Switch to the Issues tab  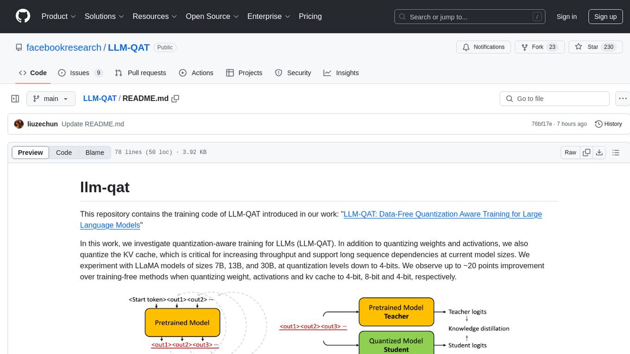click(x=80, y=73)
